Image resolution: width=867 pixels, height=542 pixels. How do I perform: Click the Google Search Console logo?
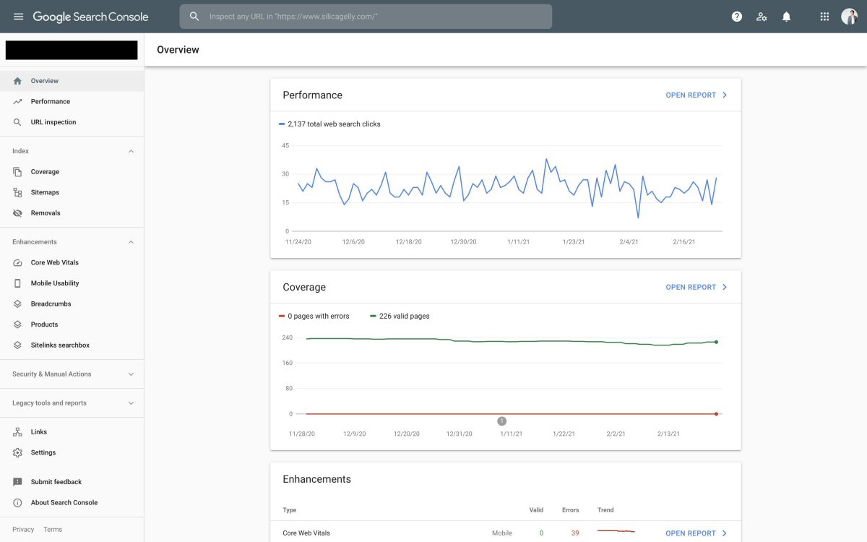tap(90, 17)
